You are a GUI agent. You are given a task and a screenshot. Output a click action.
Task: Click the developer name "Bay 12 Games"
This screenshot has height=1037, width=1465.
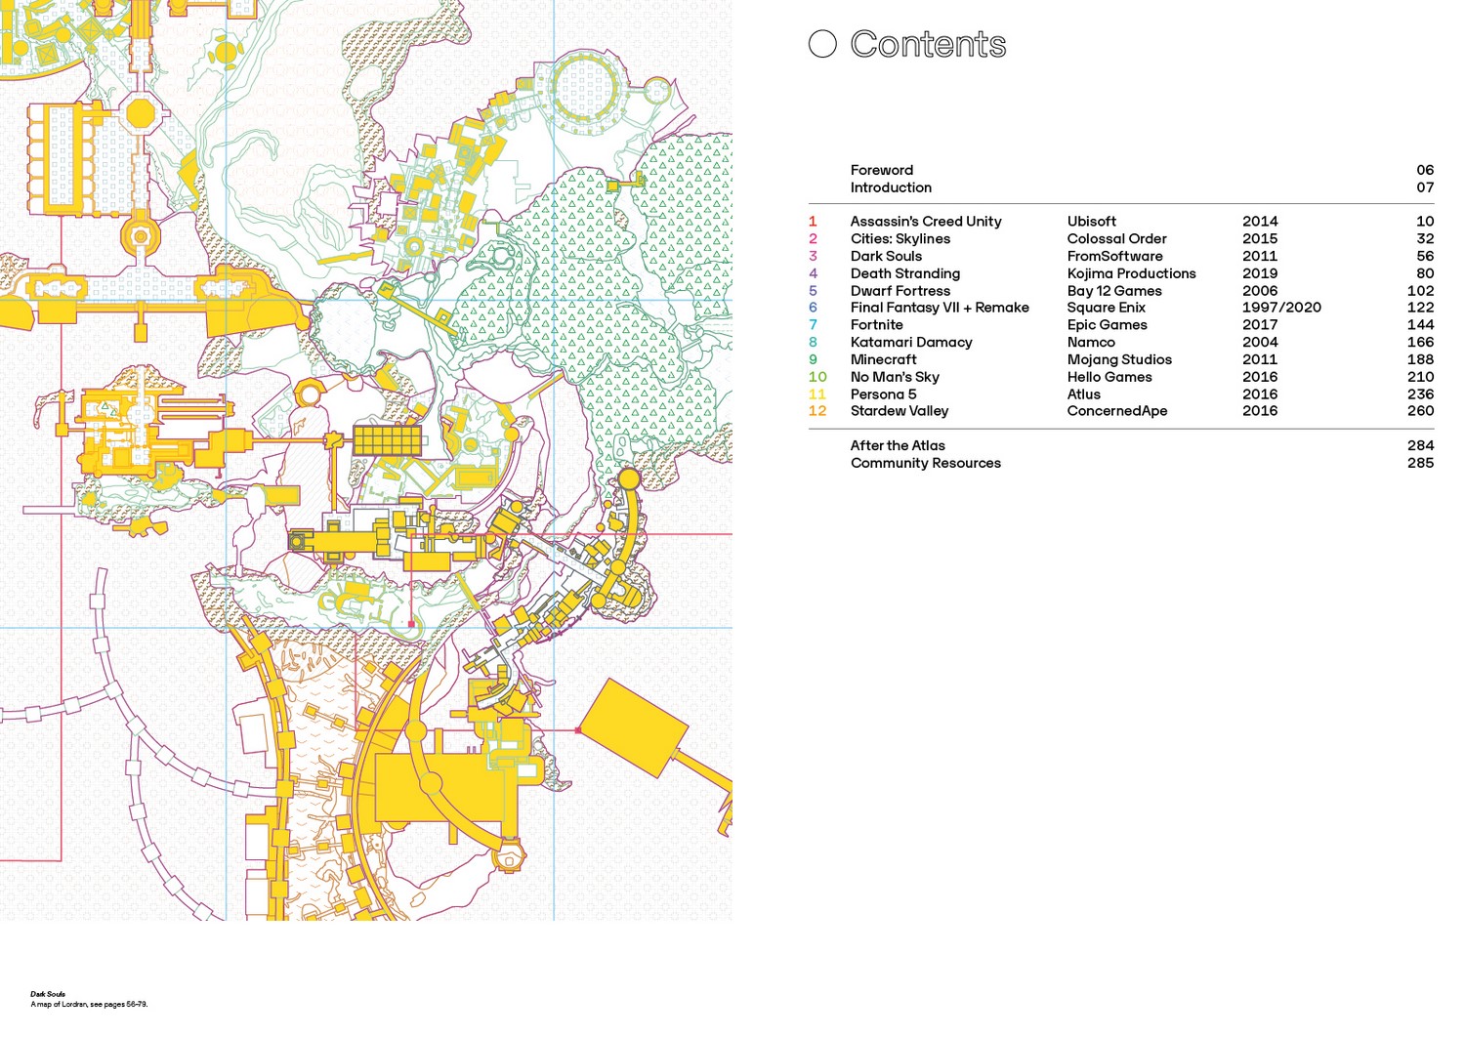pos(1114,291)
